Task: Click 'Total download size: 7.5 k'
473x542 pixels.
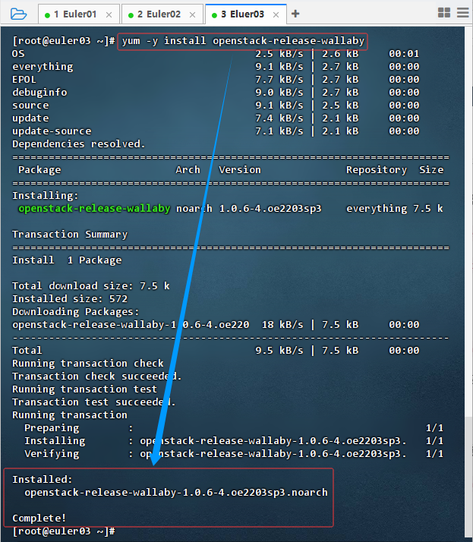Action: 91,286
